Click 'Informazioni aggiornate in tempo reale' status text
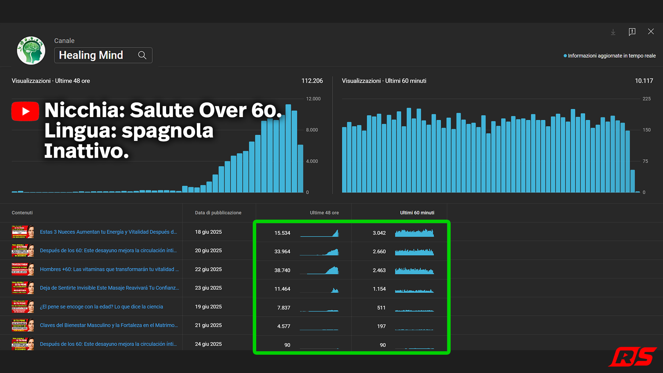 click(612, 56)
